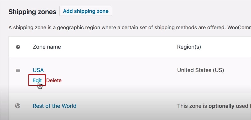Click the globe icon beside Rest of the World
The height and width of the screenshot is (120, 251).
tap(18, 106)
